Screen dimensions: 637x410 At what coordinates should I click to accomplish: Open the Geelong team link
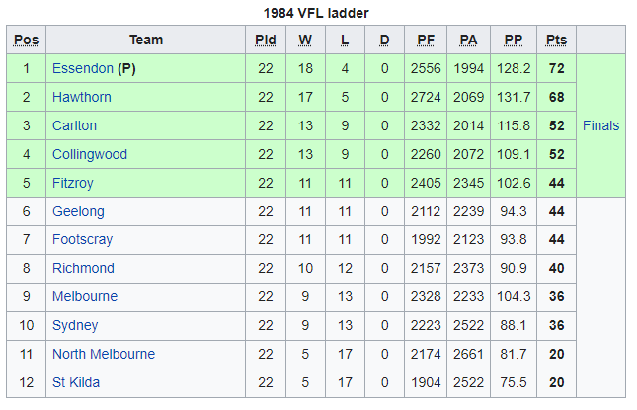click(x=78, y=211)
